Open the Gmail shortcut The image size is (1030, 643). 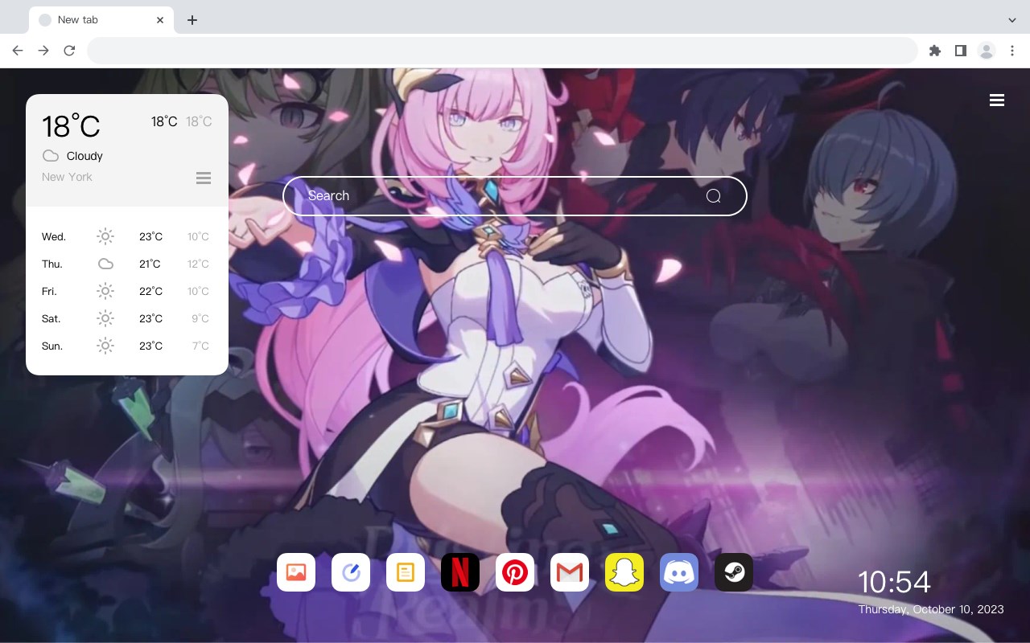[570, 572]
